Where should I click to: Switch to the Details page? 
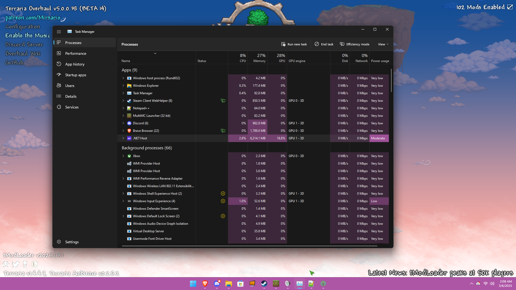[x=85, y=96]
